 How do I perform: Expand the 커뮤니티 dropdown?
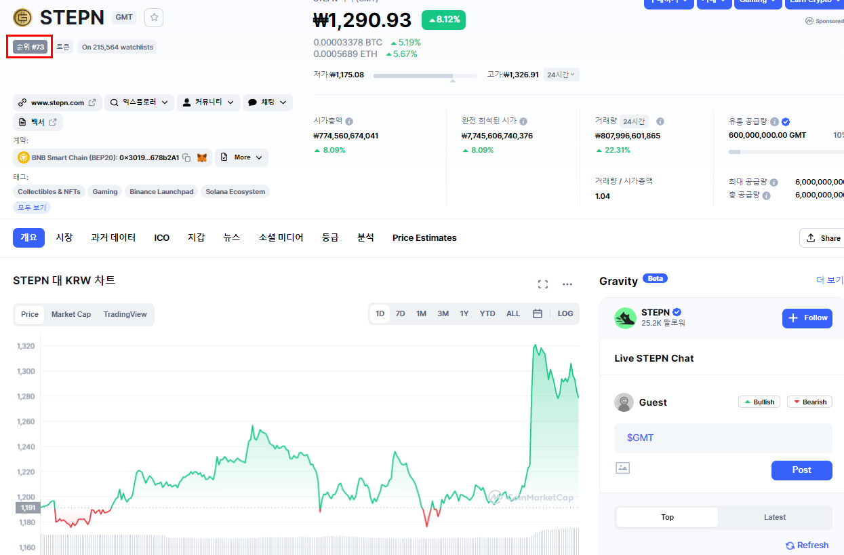click(x=209, y=102)
